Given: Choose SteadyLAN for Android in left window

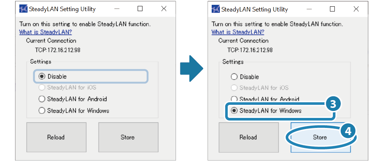Looking at the screenshot, I should point(42,99).
